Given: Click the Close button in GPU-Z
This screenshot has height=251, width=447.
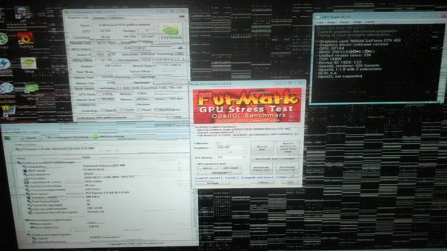Looking at the screenshot, I should 177,117.
